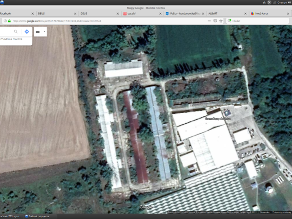Screen dimensions: 292x219
Task: Click the Orange network label in tray
Action: click(282, 2)
